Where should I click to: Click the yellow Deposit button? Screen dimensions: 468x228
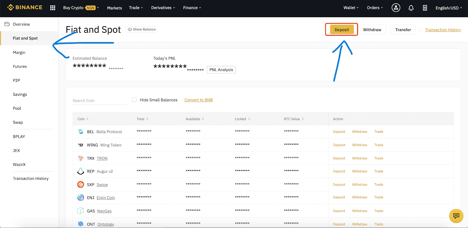[x=342, y=30]
